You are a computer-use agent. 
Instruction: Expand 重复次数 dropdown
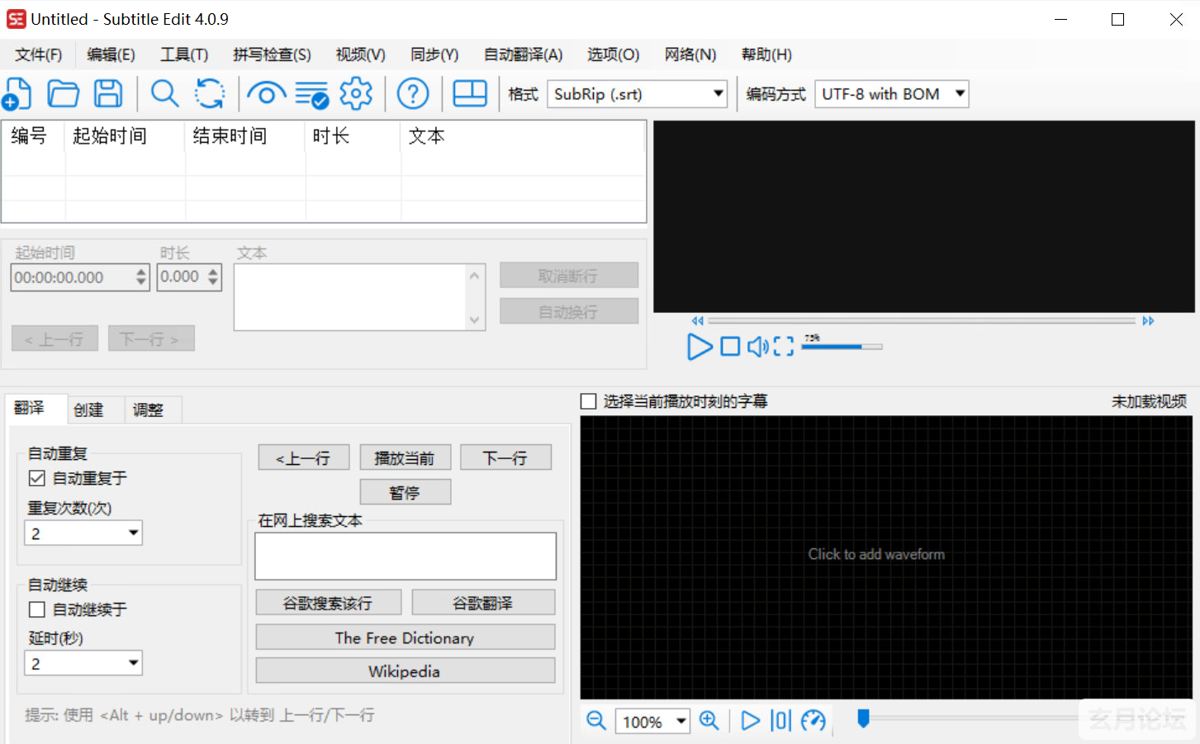(x=83, y=533)
